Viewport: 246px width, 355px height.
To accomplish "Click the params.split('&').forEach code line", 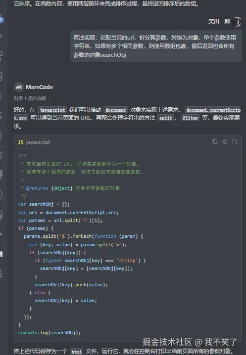I will click(x=84, y=236).
